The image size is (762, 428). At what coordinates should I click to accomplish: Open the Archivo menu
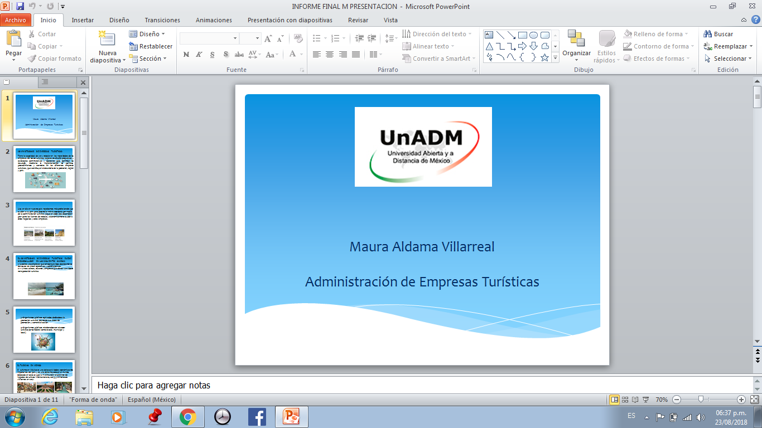pyautogui.click(x=17, y=20)
